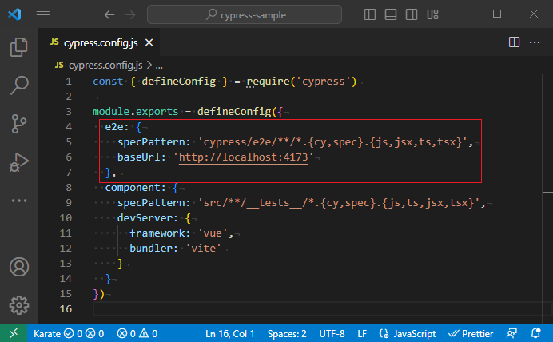Split the editor to the right
The height and width of the screenshot is (342, 553).
[514, 42]
